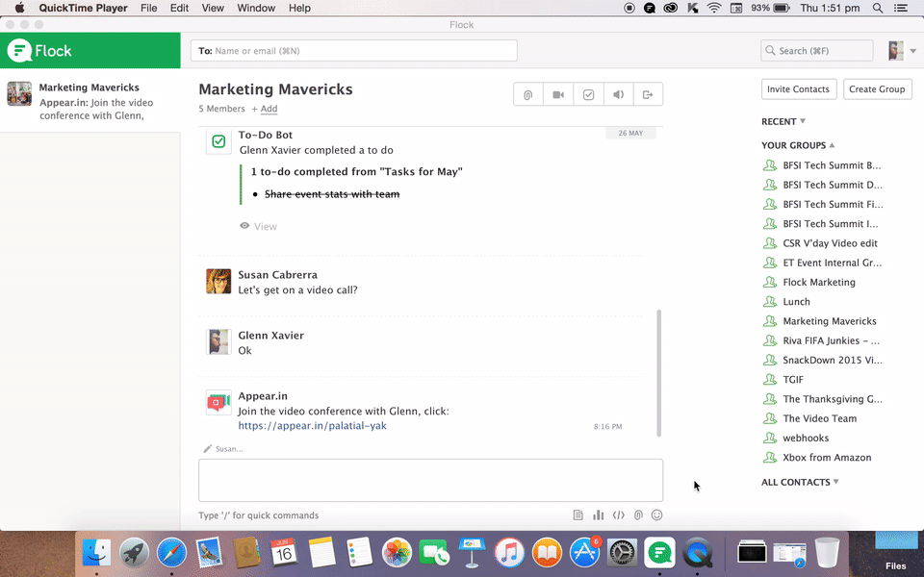Insert code snippet with brackets icon
Image resolution: width=924 pixels, height=577 pixels.
[x=618, y=515]
